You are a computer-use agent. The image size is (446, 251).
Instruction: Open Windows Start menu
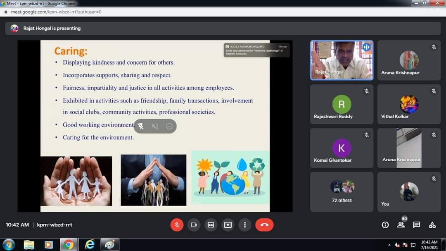[x=8, y=244]
